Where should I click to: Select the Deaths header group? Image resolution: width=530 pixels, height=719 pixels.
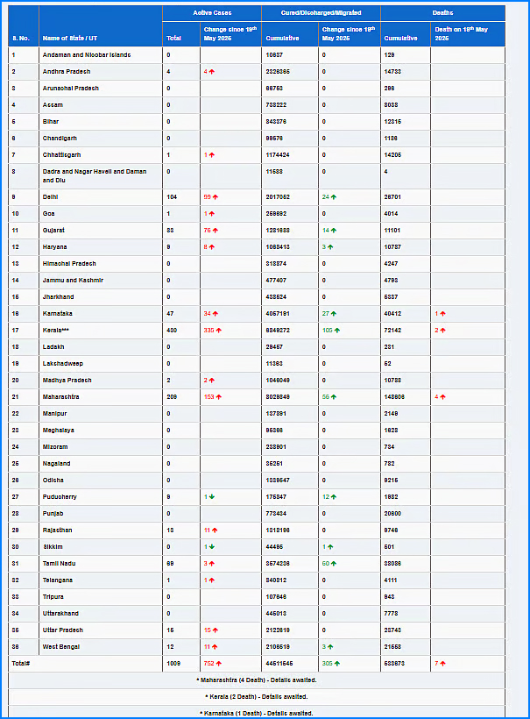(x=443, y=13)
